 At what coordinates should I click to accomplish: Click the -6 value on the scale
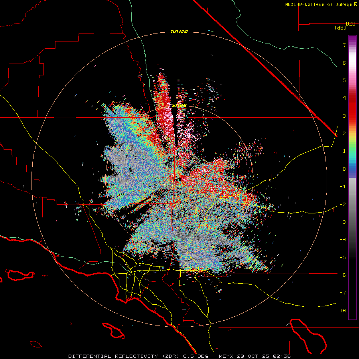point(343,275)
